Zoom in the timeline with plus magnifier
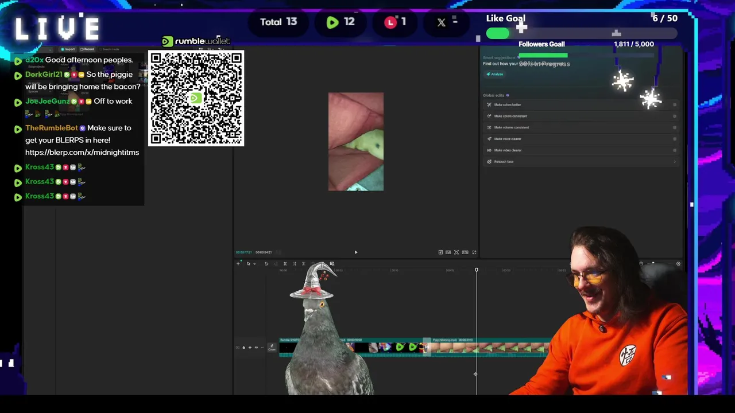Screen dimensions: 735x413 click(x=678, y=264)
